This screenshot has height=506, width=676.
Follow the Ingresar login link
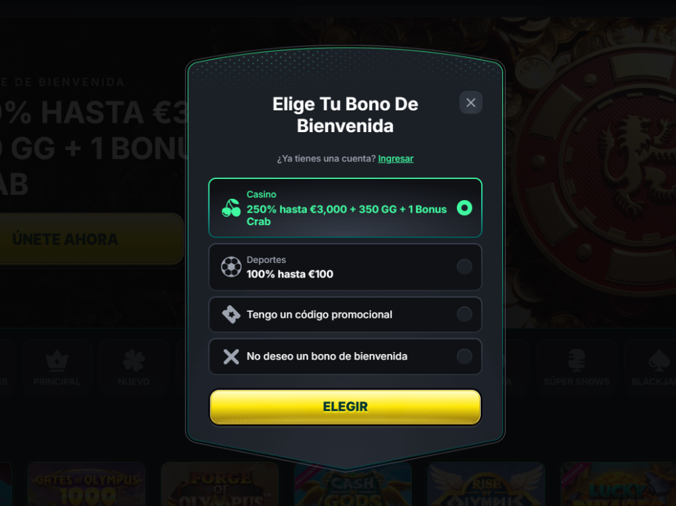point(396,159)
